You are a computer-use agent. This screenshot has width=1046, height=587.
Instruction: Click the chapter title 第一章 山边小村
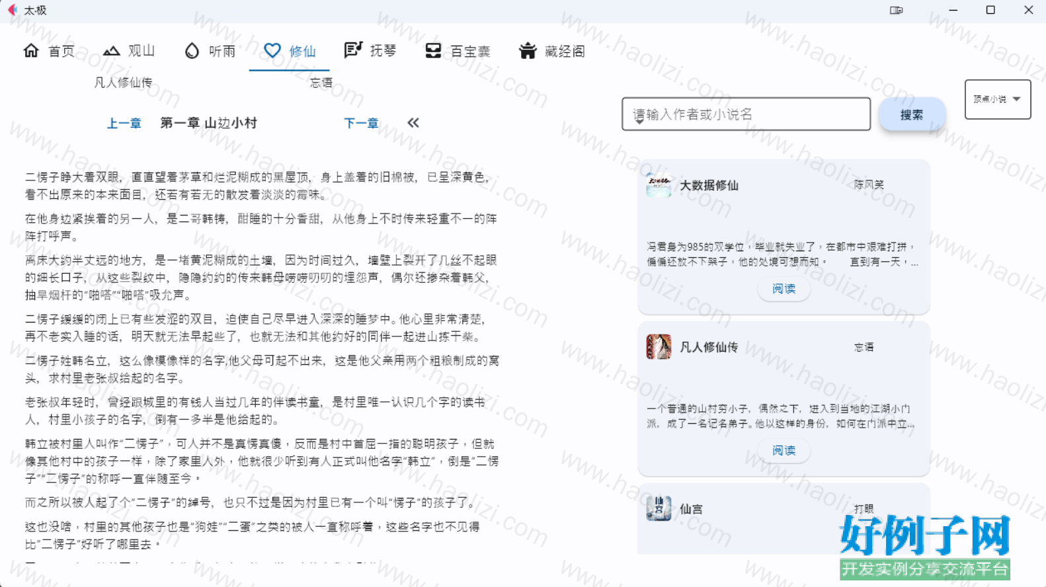(208, 123)
